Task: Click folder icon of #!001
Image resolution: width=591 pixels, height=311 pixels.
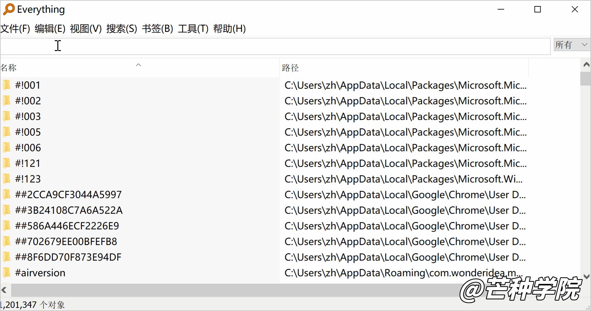Action: click(7, 85)
